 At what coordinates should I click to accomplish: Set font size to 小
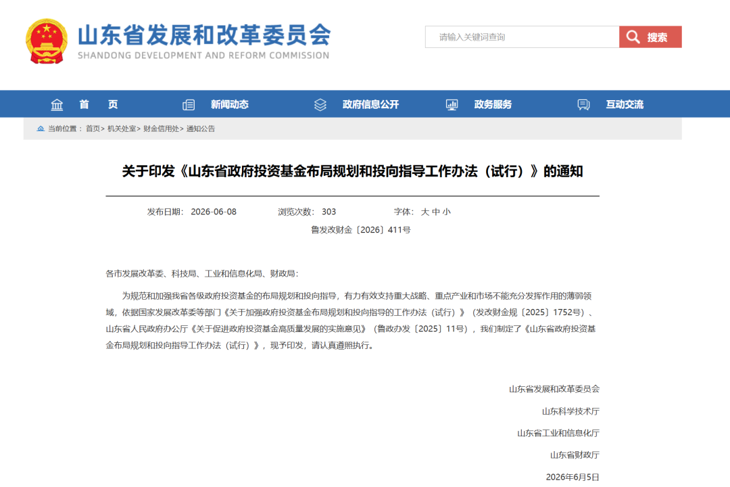point(447,212)
